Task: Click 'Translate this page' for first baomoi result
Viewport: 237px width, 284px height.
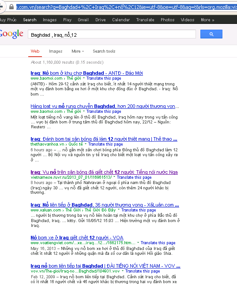Action: [x=104, y=78]
